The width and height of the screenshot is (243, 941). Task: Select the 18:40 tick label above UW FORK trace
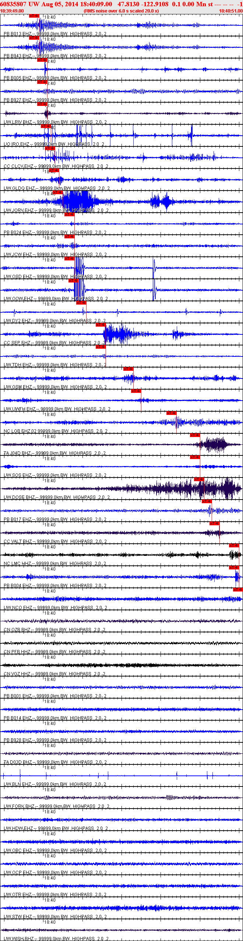point(50,790)
